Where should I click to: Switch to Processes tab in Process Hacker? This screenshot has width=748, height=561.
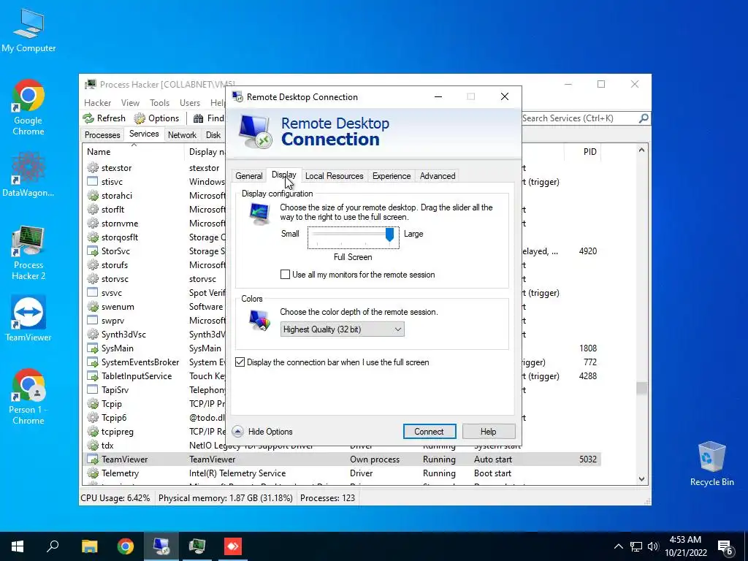(x=102, y=135)
